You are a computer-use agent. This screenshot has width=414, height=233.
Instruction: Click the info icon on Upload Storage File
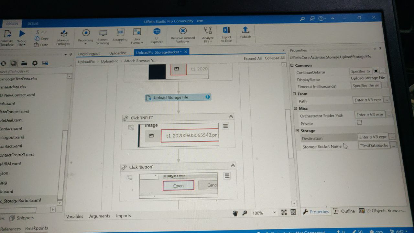[208, 97]
